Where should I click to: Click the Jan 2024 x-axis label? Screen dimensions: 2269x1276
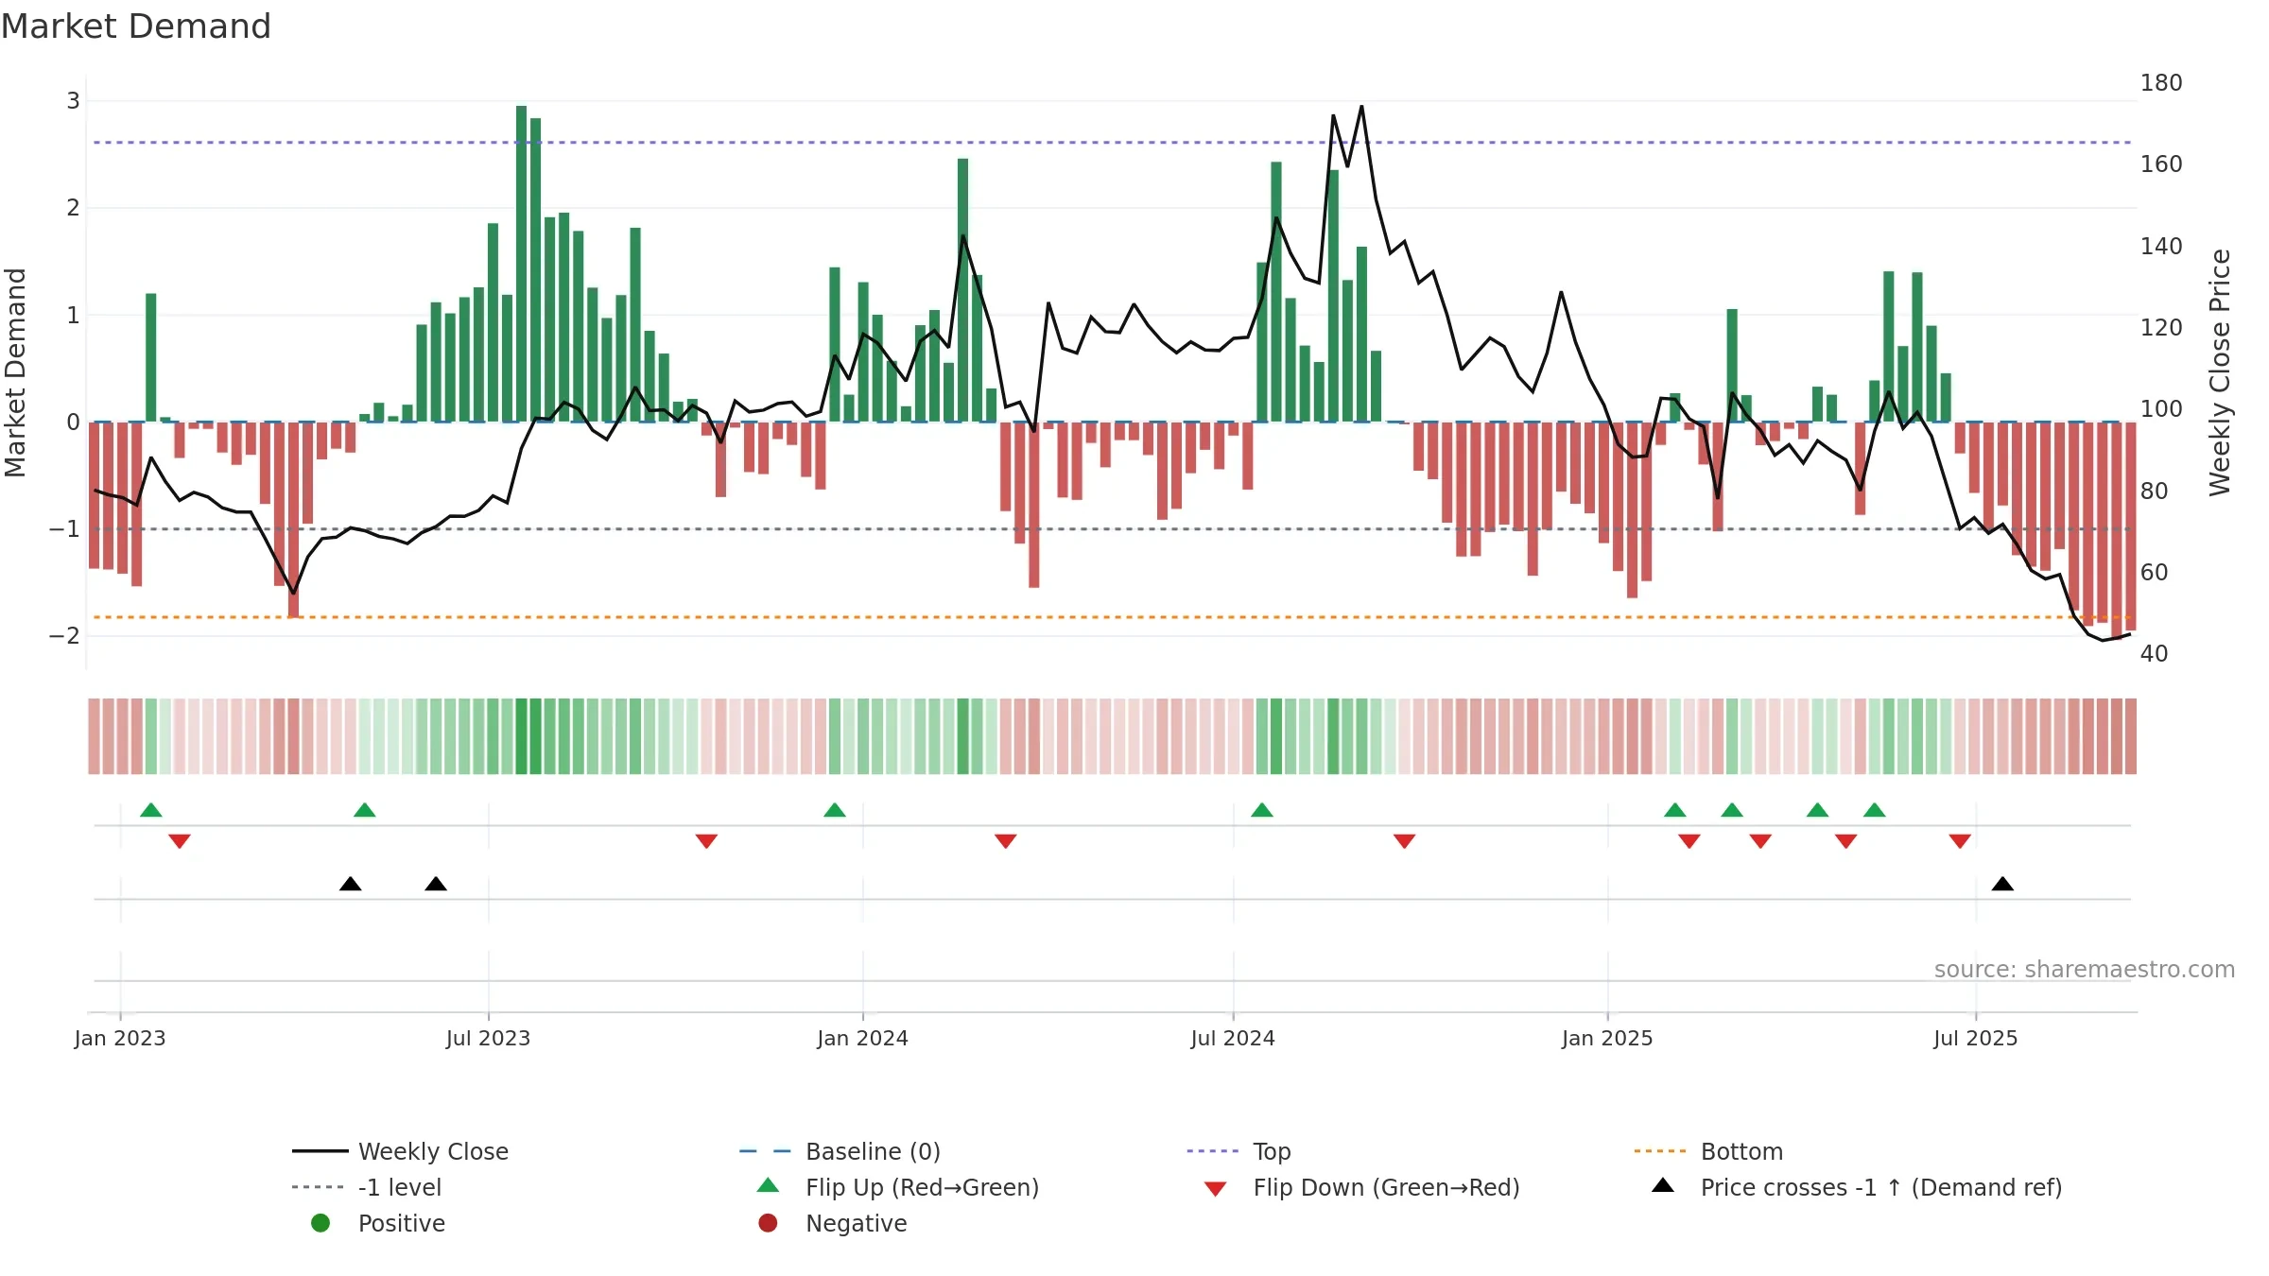click(862, 1038)
